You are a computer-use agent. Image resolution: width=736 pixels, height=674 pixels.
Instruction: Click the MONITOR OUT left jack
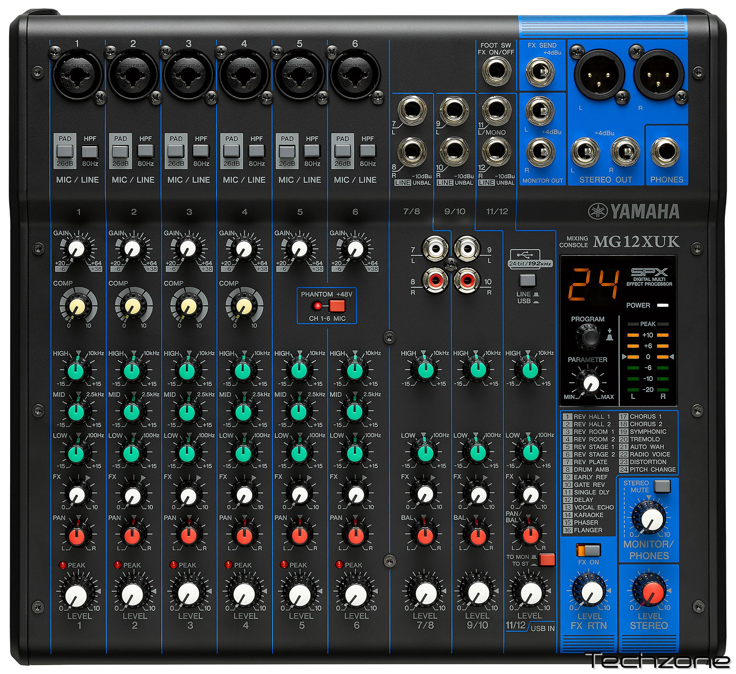pyautogui.click(x=540, y=111)
